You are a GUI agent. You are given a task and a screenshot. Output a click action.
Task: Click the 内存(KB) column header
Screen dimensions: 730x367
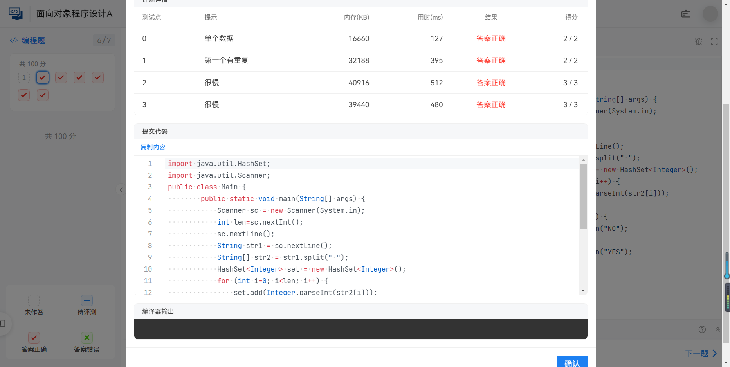357,17
